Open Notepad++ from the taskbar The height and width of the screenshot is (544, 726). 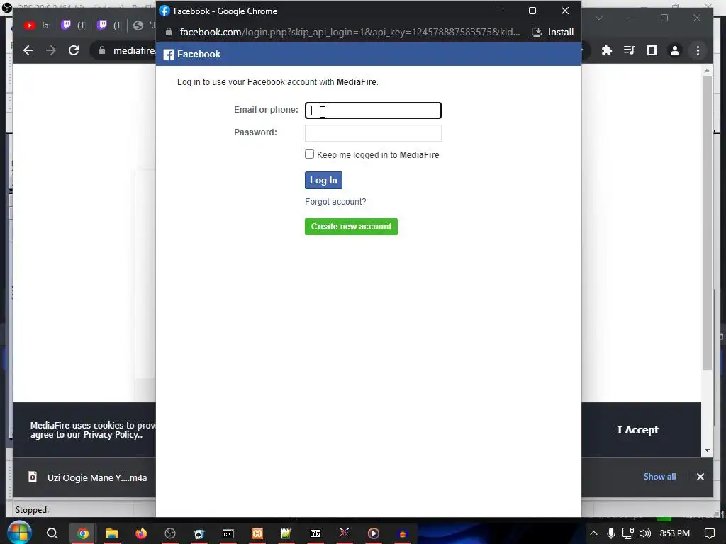pyautogui.click(x=286, y=533)
